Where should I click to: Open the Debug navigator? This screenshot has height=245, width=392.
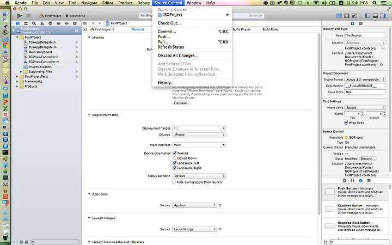pos(58,23)
